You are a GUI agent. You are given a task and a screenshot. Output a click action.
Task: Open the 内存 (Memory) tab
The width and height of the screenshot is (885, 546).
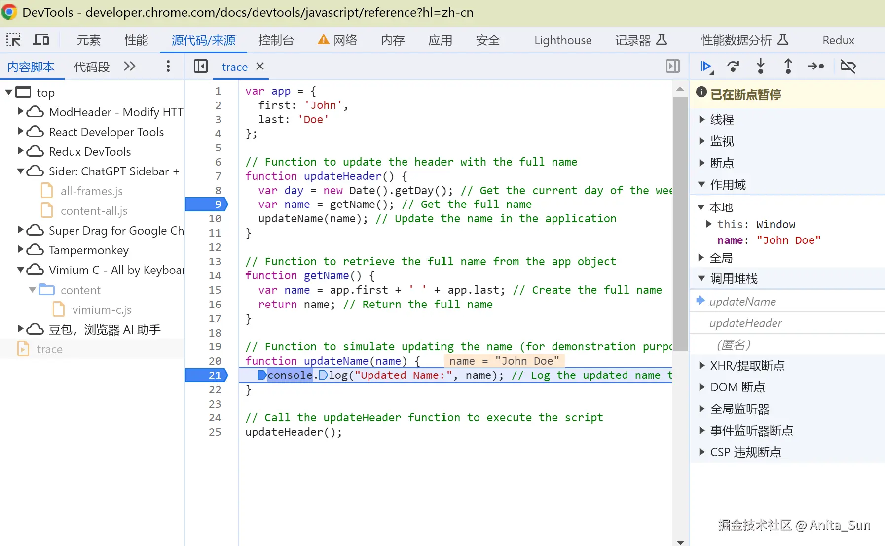click(x=393, y=40)
